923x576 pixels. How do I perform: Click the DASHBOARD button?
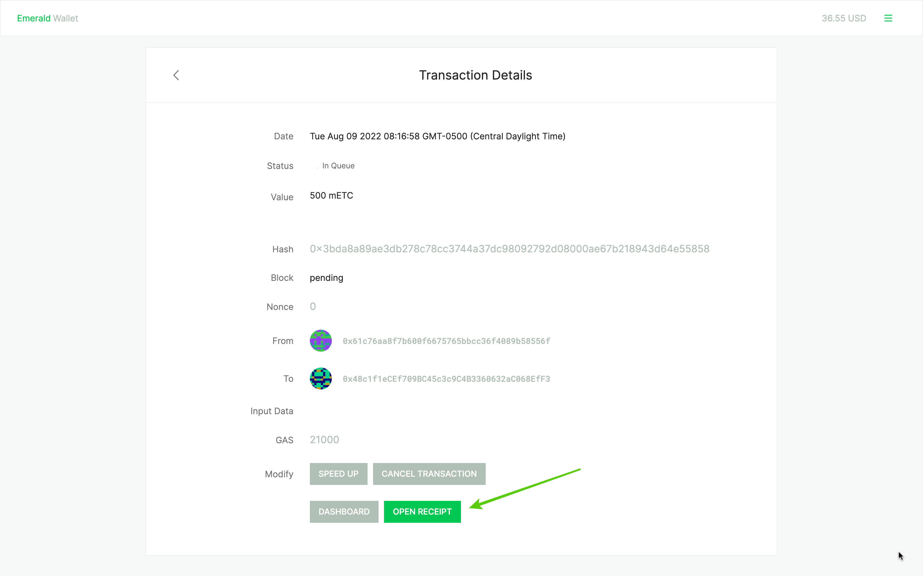pyautogui.click(x=344, y=511)
